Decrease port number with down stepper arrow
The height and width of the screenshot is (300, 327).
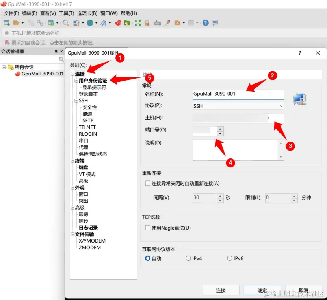(x=220, y=134)
